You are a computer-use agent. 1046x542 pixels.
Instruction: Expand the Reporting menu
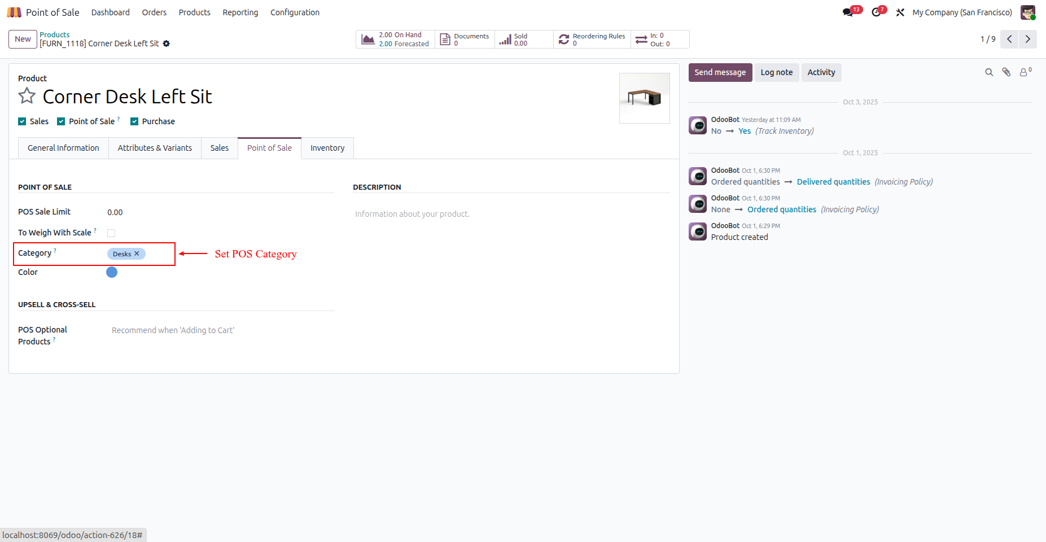point(240,12)
